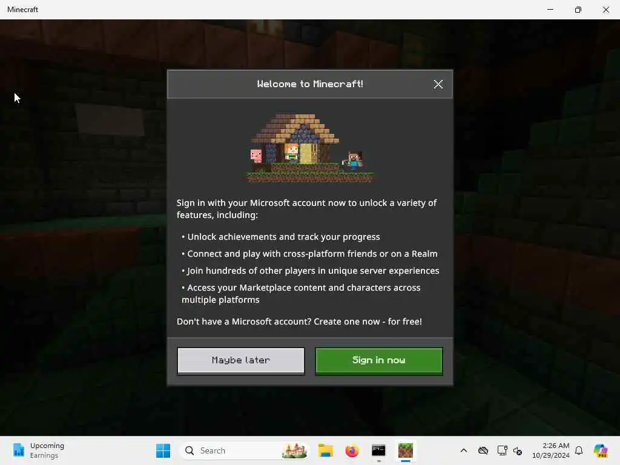620x465 pixels.
Task: Click the 'Connect and play with cross-platform friends' line
Action: [309, 254]
